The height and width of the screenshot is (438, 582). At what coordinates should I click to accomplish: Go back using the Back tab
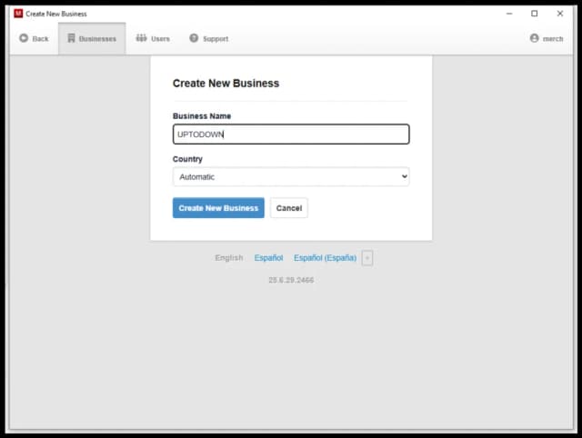34,38
